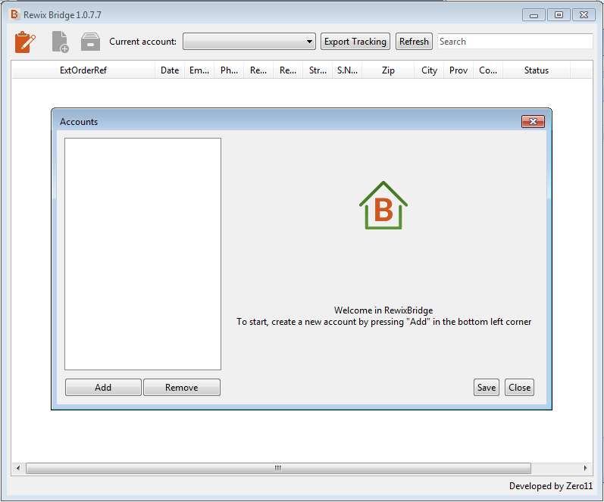Click Save in the Accounts dialog
Viewport: 604px width, 502px height.
(487, 387)
